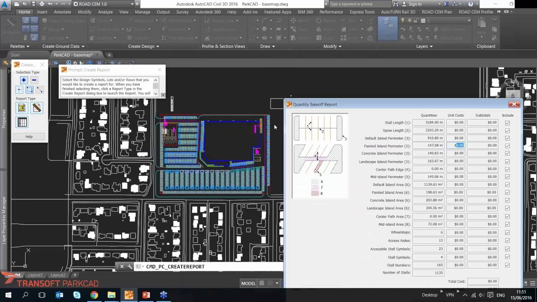Uncheck Include for Landscape Island Perimeter
Screen dimensions: 537x302
(507, 161)
